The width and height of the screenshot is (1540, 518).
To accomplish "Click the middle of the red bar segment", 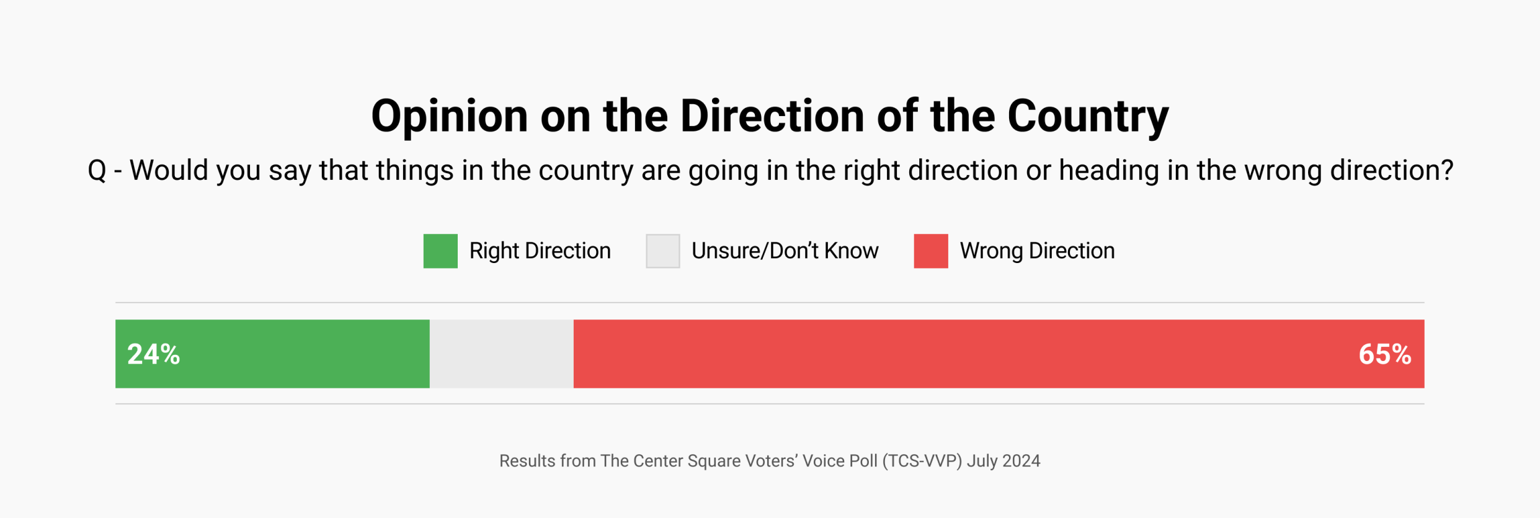I will tap(999, 354).
